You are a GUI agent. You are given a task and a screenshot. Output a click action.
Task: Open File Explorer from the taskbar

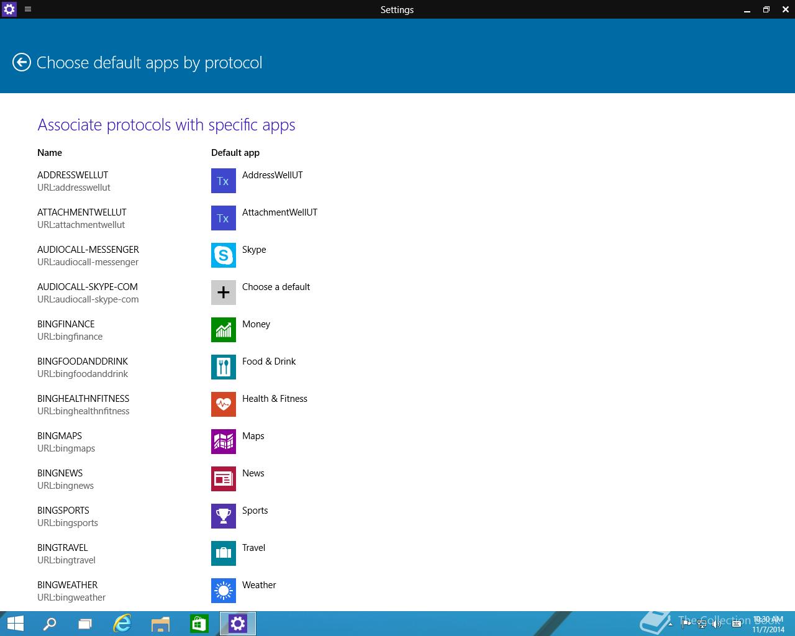[x=161, y=624]
